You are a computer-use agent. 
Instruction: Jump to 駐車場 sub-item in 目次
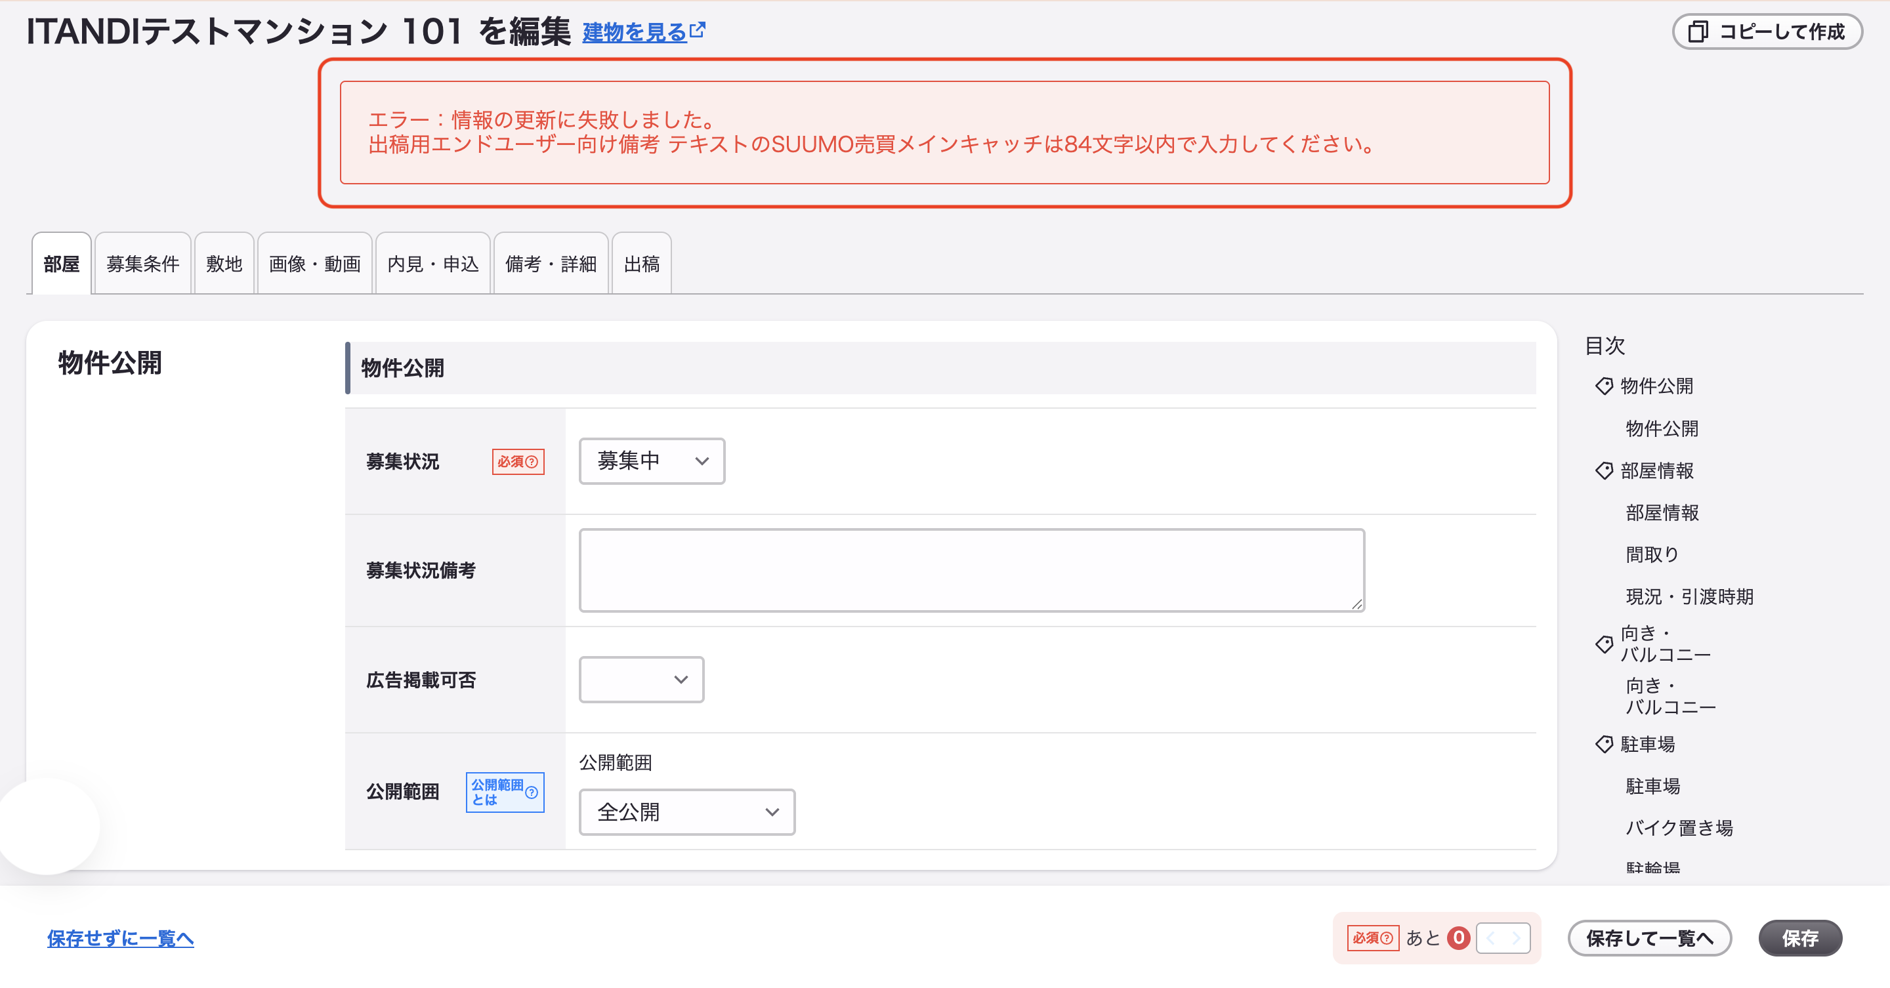tap(1652, 787)
